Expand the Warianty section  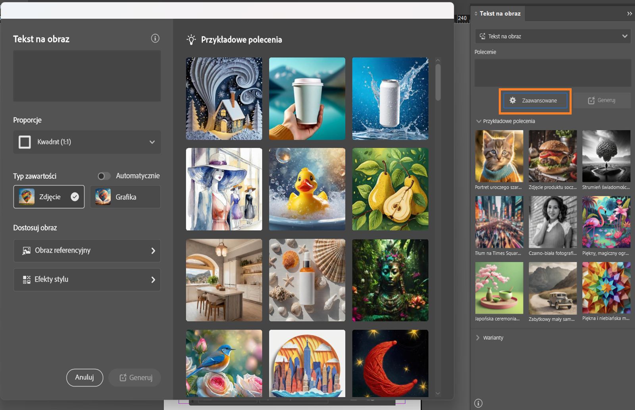coord(477,338)
